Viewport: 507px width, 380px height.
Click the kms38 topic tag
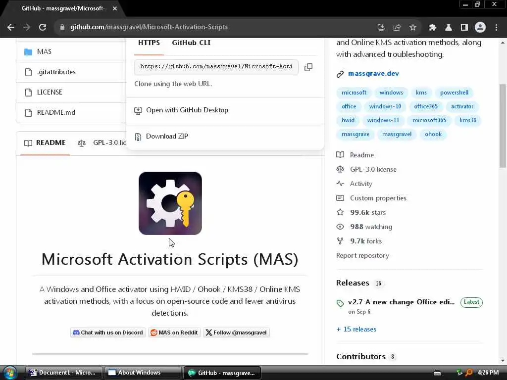(x=467, y=121)
